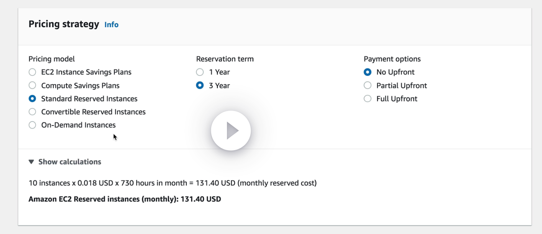
Task: Pick Convertible Reserved Instances pricing model
Action: 33,112
